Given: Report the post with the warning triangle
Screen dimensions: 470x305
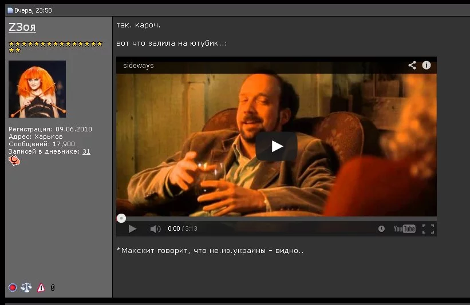Looking at the screenshot, I should pos(41,288).
